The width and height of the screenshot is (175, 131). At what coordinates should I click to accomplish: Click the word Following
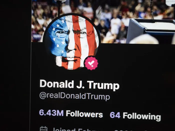click(x=142, y=117)
